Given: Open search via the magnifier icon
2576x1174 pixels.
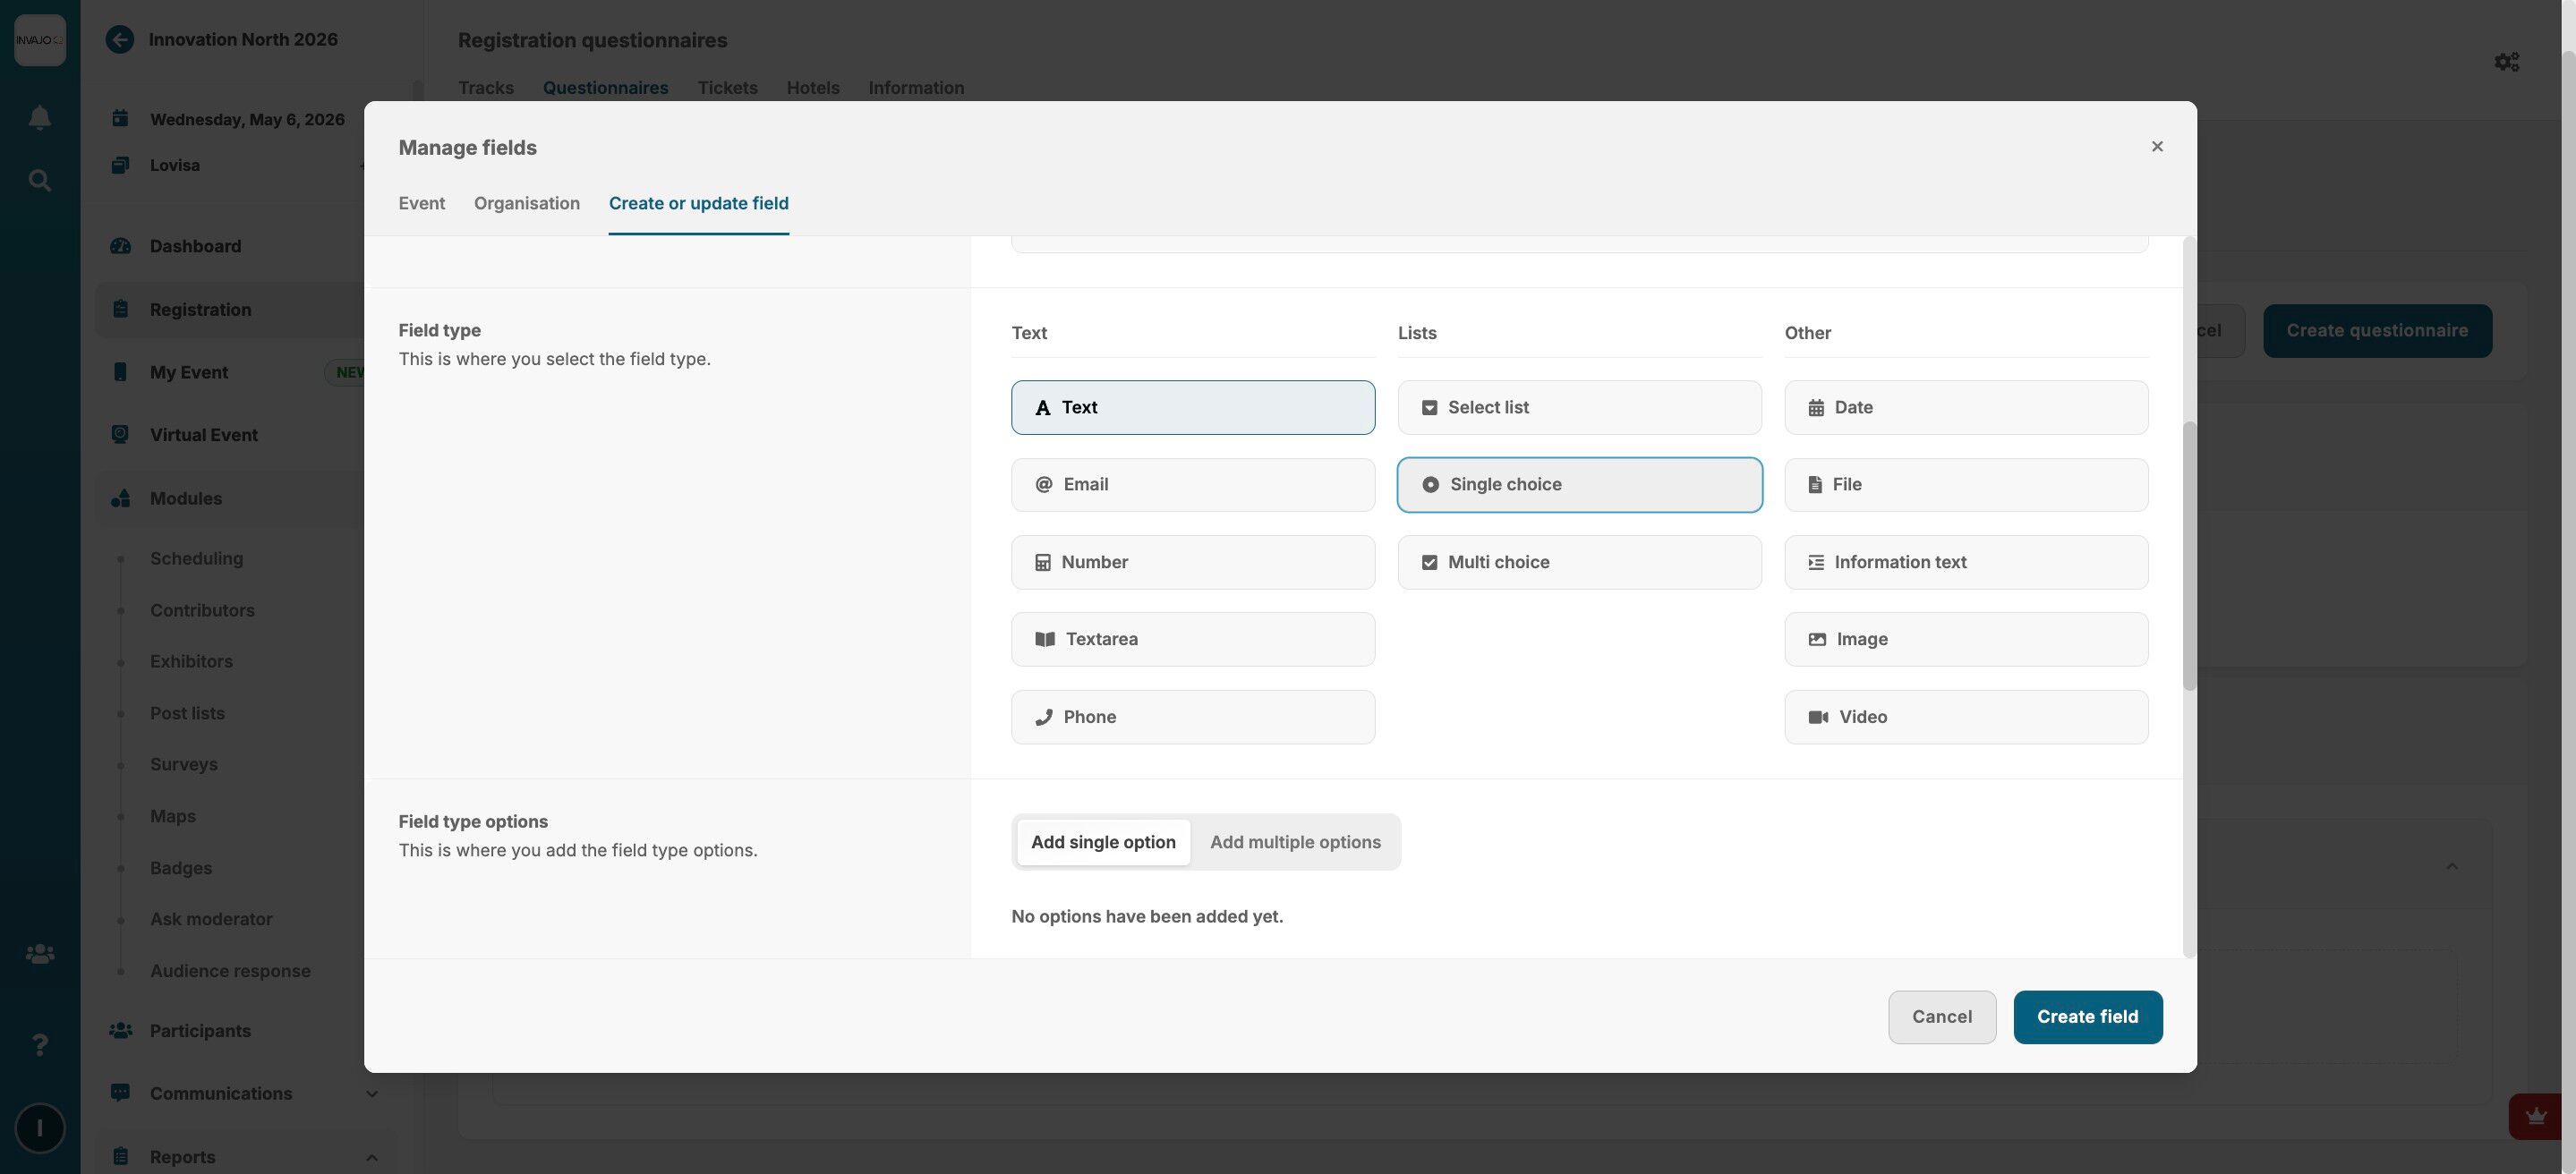Looking at the screenshot, I should [39, 181].
